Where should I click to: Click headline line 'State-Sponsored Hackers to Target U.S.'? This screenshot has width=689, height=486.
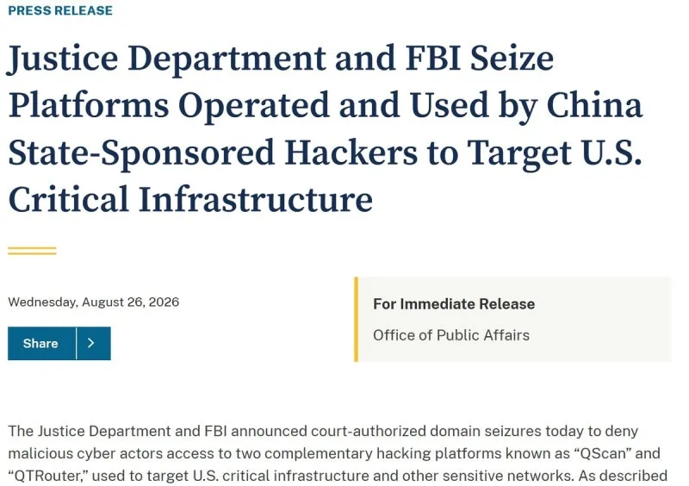click(326, 153)
